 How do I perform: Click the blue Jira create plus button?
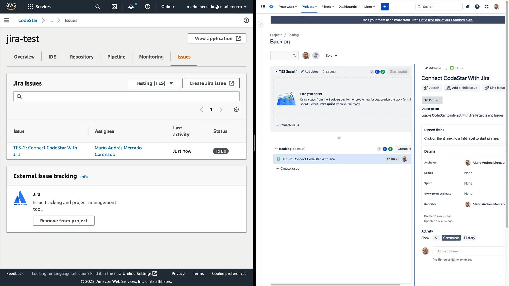[x=385, y=7]
